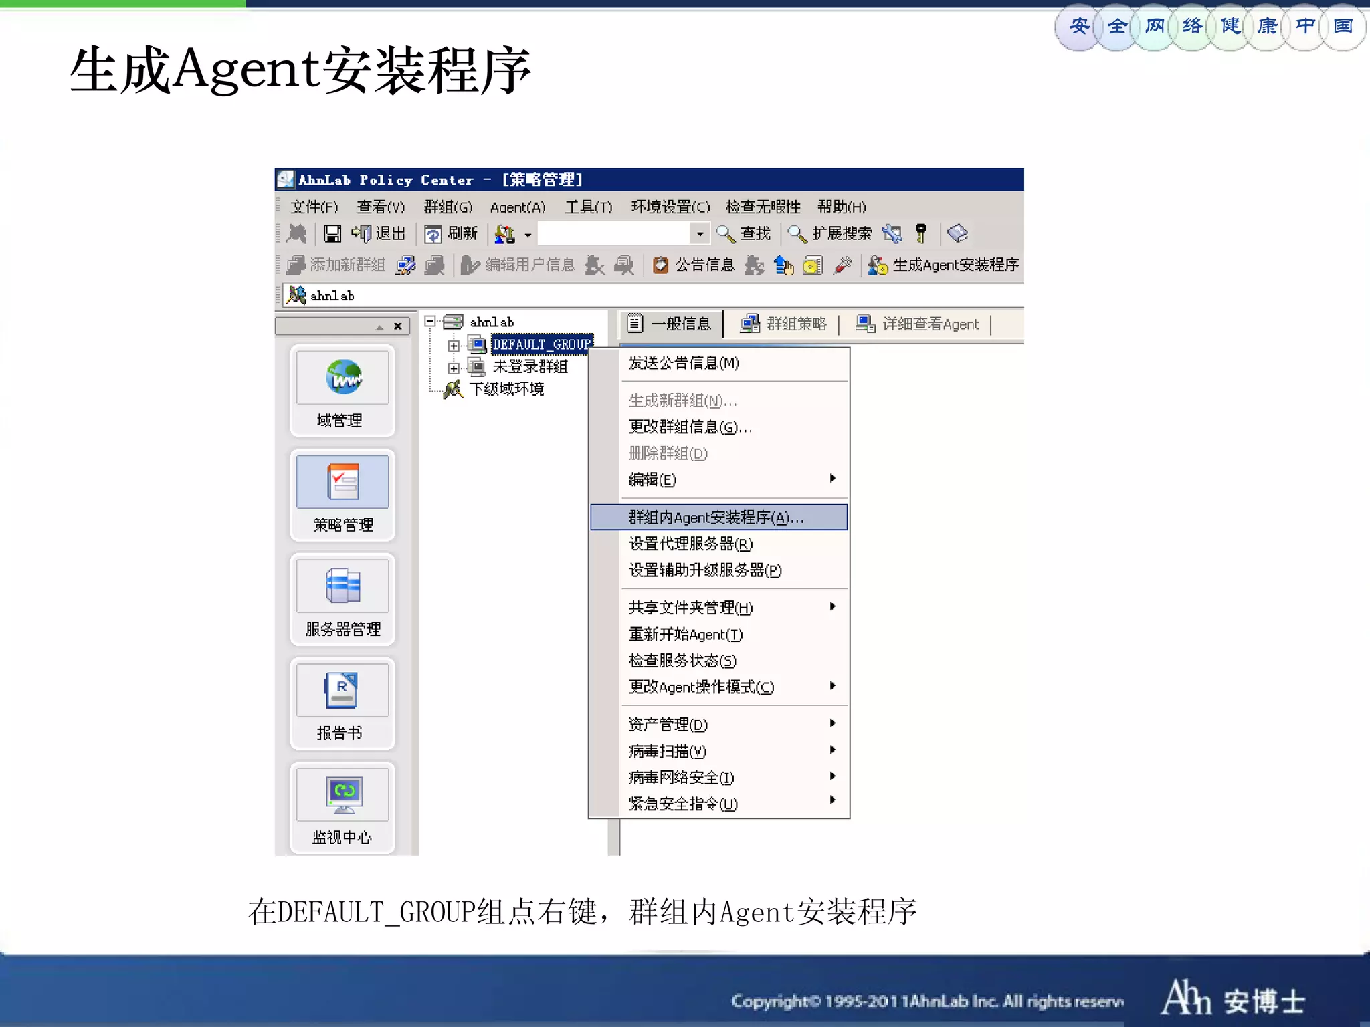Switch to the 详细查看Agent tab
The image size is (1370, 1027).
[918, 324]
